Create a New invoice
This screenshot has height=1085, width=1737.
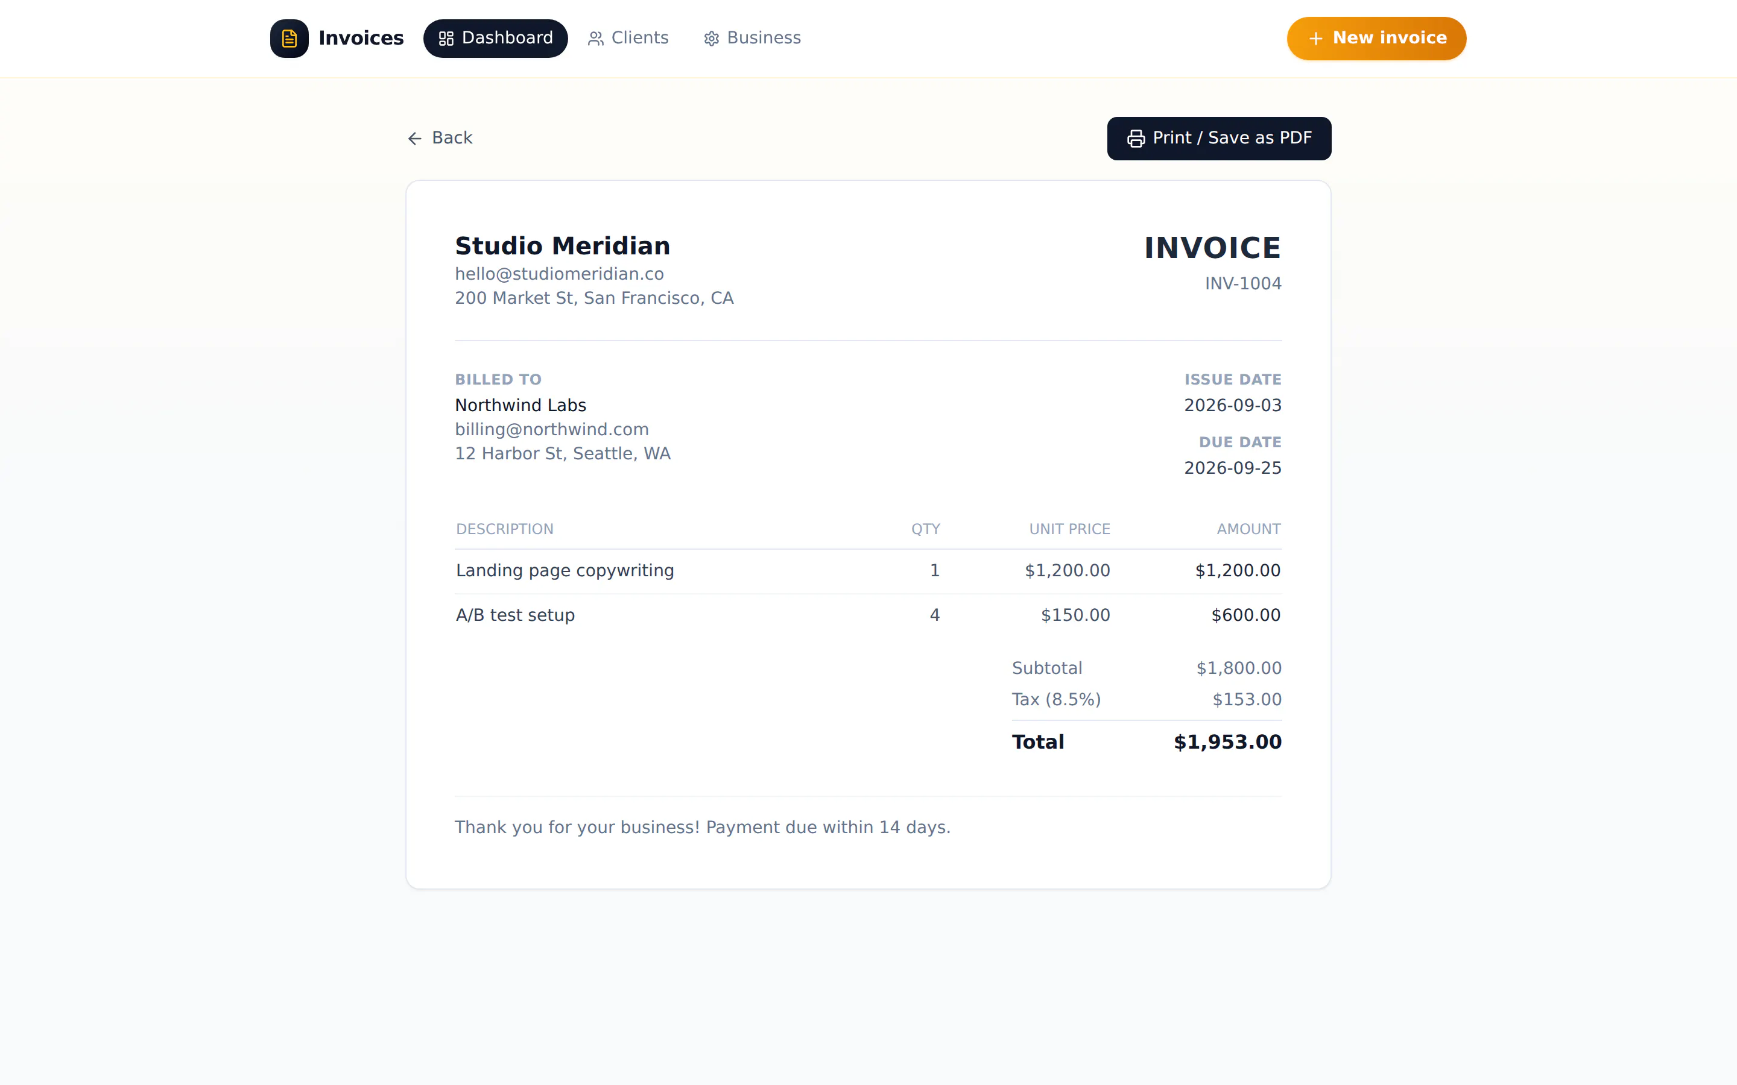click(1376, 38)
